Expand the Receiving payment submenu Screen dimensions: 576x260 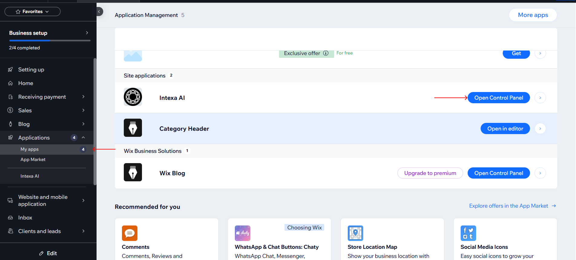[83, 97]
